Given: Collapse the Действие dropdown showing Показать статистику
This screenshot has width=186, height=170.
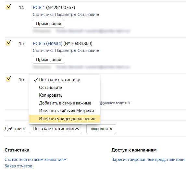Looking at the screenshot, I should (x=56, y=129).
